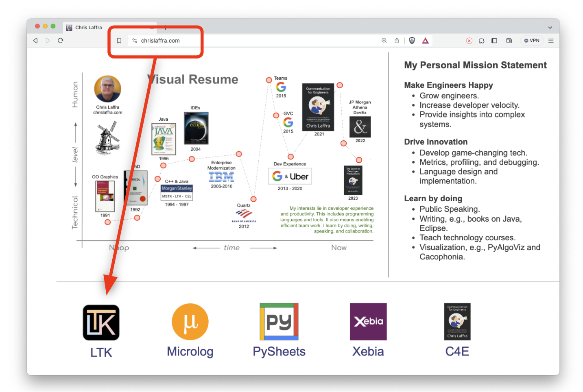Click the PySheets logo
Viewport: 583px width, 392px height.
coord(279,322)
